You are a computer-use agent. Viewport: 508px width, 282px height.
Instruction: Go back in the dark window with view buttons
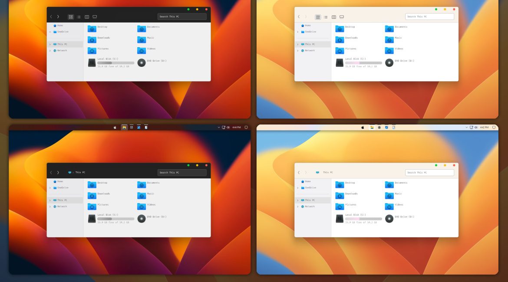51,17
